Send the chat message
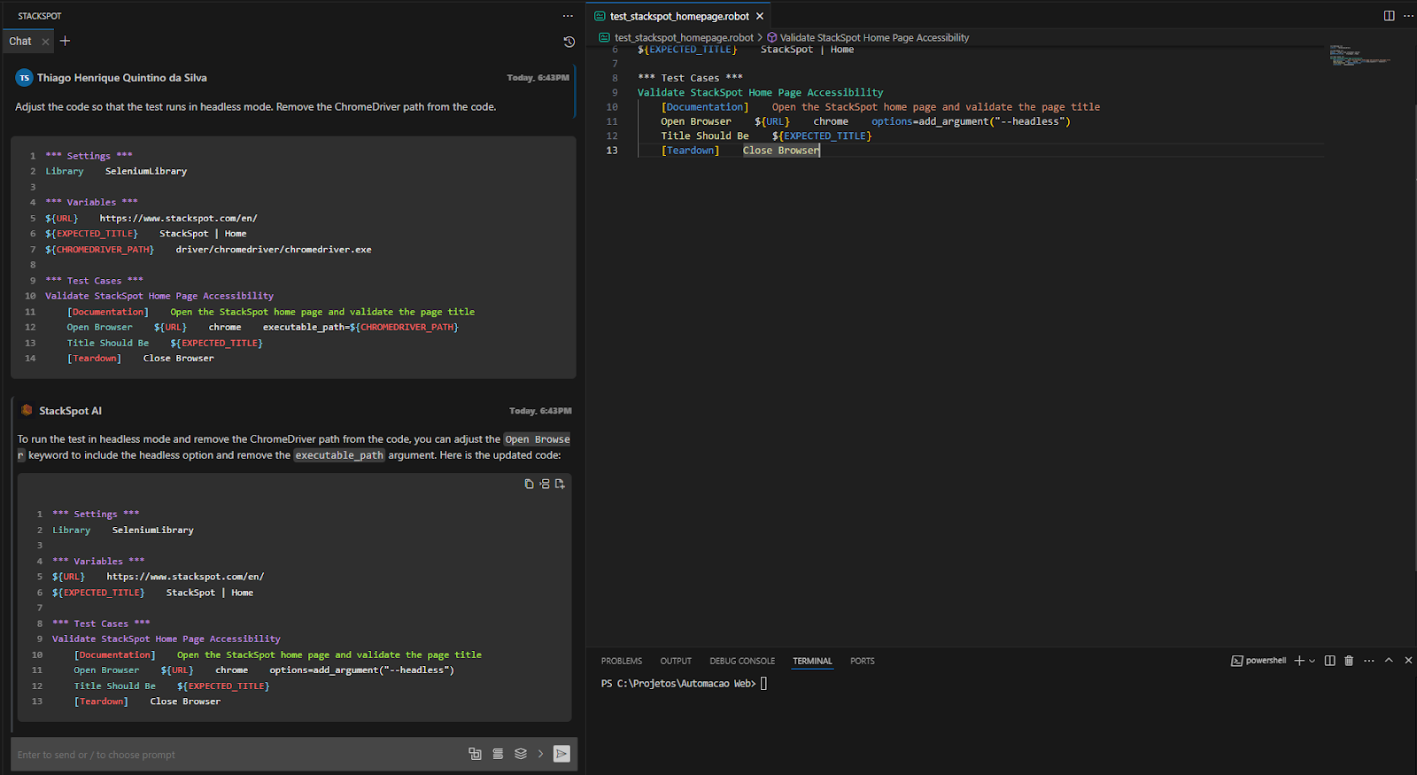 tap(561, 754)
